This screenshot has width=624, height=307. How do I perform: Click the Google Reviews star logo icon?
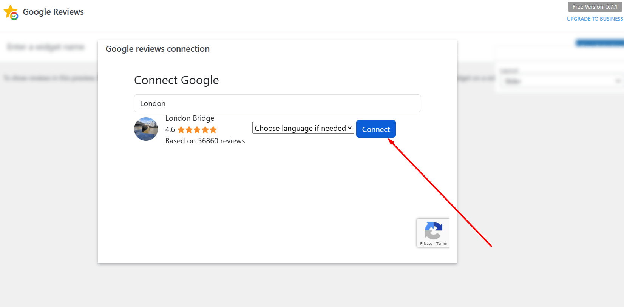point(11,12)
